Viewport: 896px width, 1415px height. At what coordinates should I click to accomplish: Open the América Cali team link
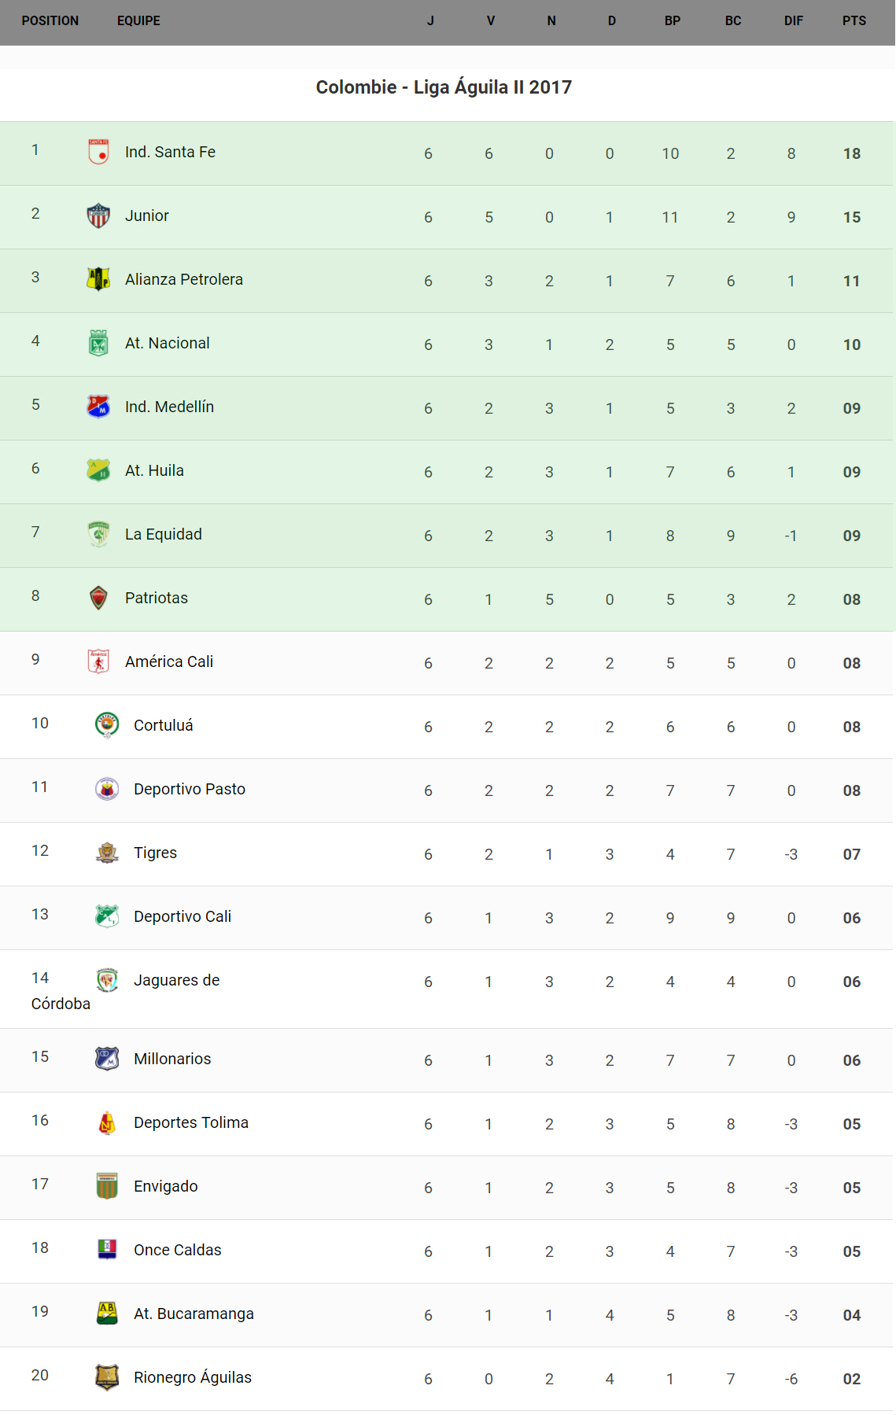pos(169,661)
